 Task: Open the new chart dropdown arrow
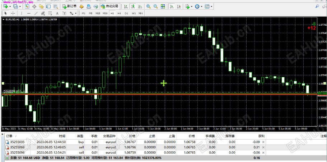point(10,7)
